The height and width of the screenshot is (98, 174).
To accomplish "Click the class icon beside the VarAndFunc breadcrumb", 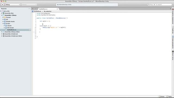I will [x=33, y=11].
